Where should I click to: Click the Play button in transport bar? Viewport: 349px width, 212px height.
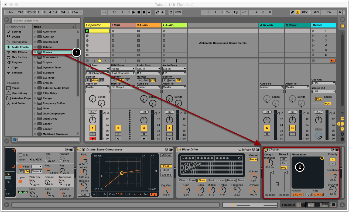134,12
